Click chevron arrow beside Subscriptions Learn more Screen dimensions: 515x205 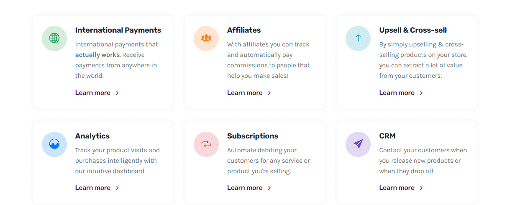[269, 188]
